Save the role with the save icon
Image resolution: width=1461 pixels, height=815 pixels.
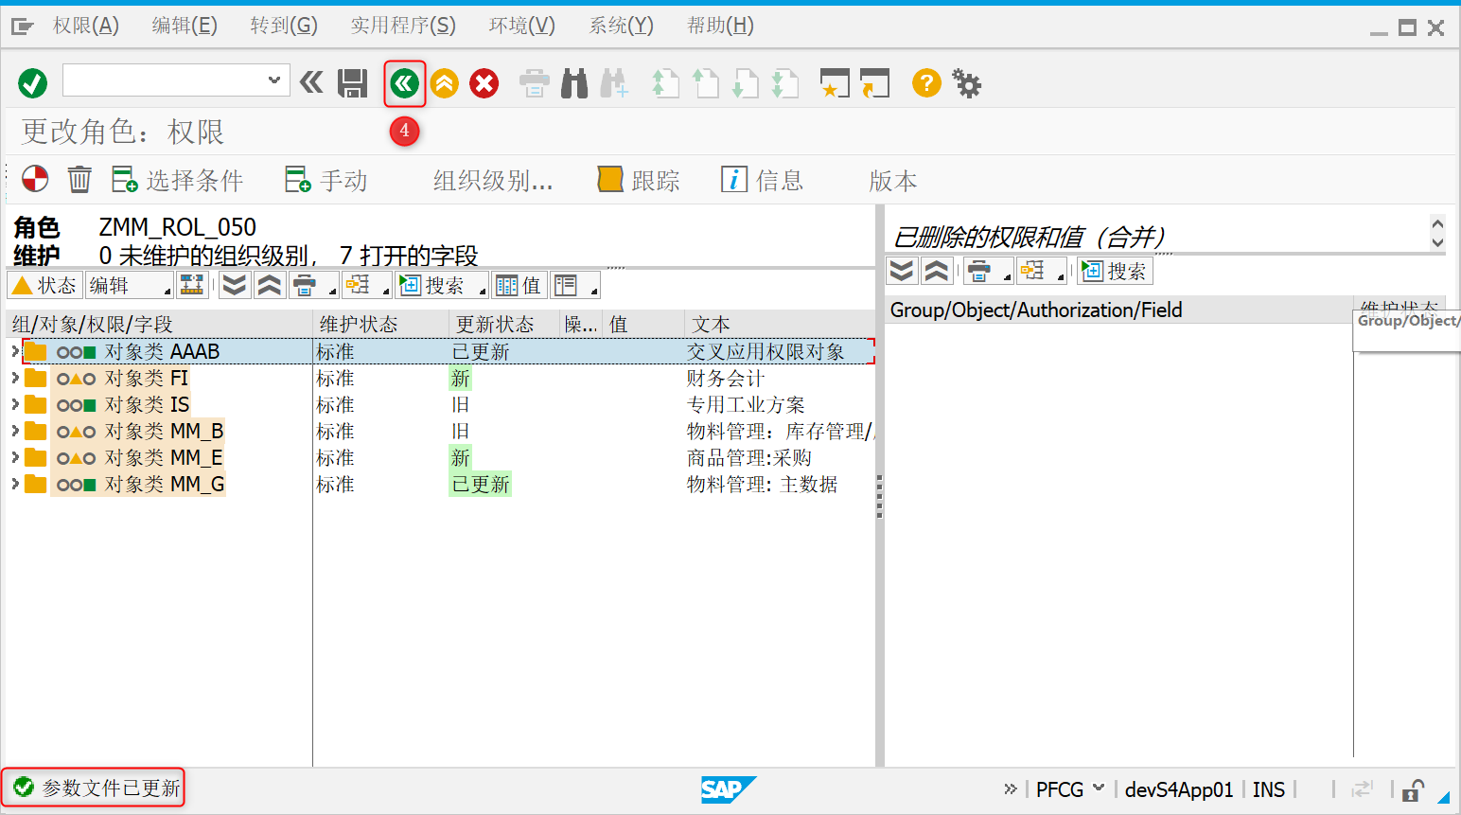(x=351, y=82)
